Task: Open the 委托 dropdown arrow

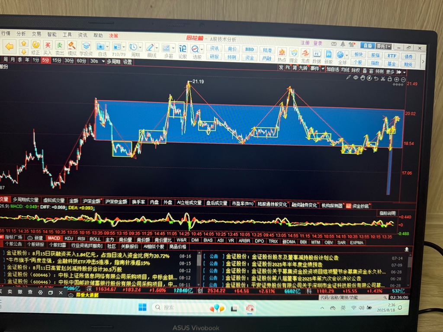Action: pos(389,46)
